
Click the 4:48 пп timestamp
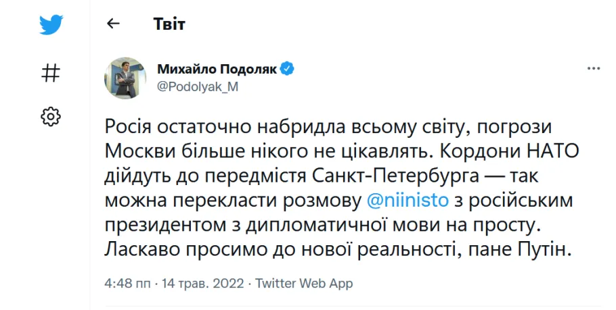coord(127,283)
